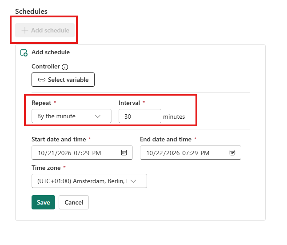Expand the Repeat dropdown chevron
Viewport: 287px width, 245px height.
tap(98, 116)
